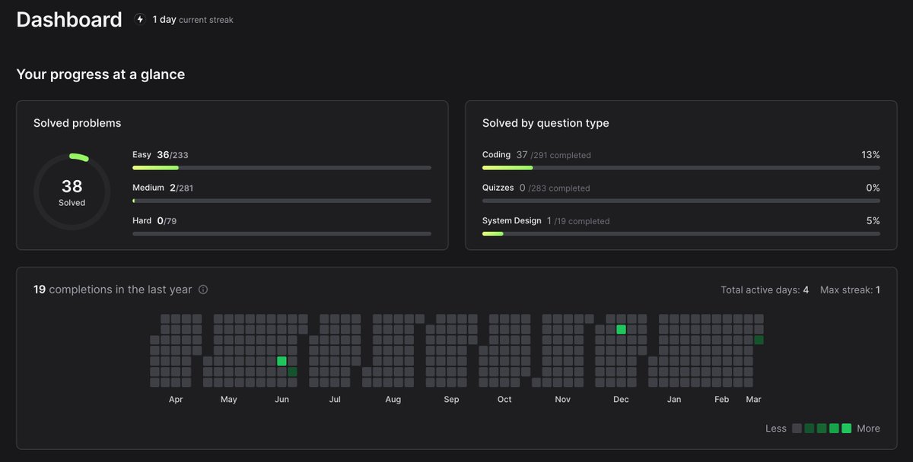Screen dimensions: 913x462
Task: Click the 0% Quizzes percentage
Action: [x=873, y=188]
